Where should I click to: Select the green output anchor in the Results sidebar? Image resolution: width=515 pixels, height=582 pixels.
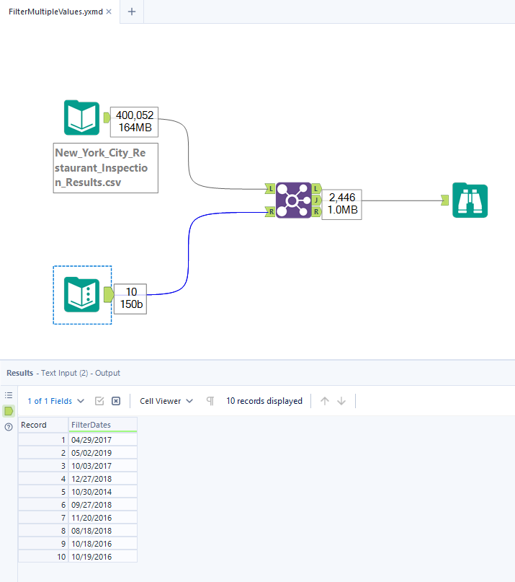[9, 411]
